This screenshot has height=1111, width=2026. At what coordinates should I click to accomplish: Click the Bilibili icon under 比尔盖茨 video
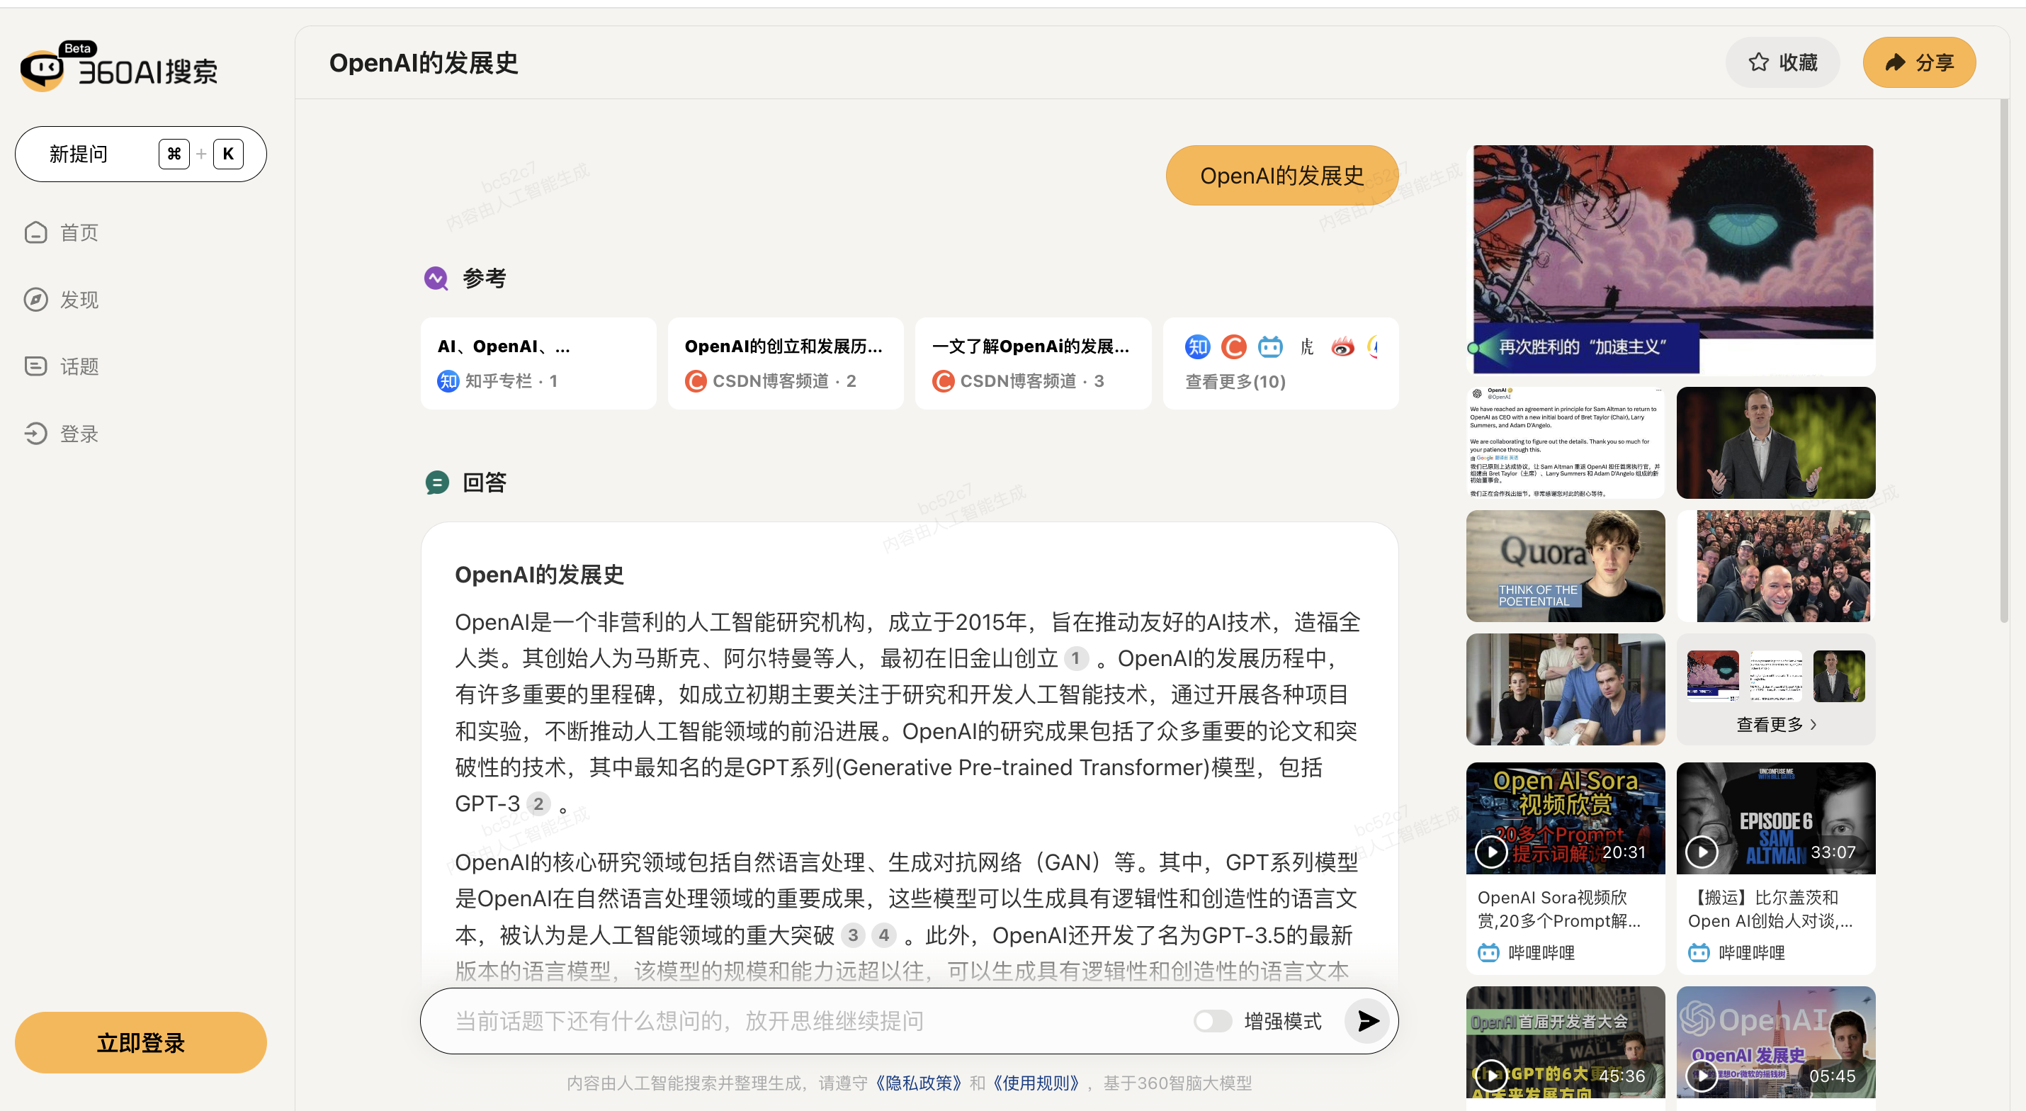pyautogui.click(x=1699, y=953)
